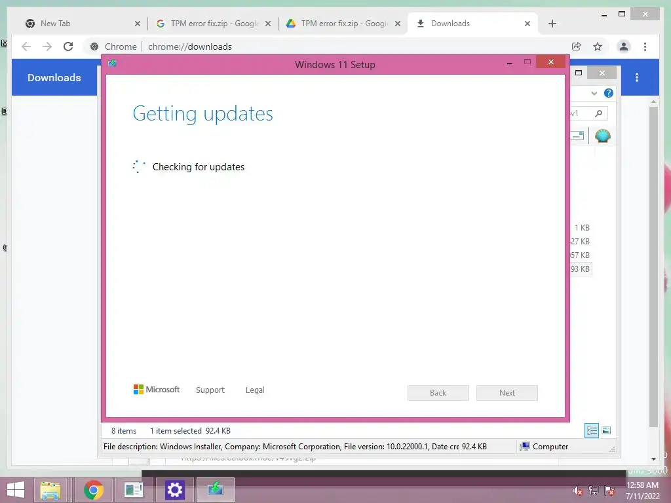Click the seashell icon in Explorer toolbar

(603, 136)
